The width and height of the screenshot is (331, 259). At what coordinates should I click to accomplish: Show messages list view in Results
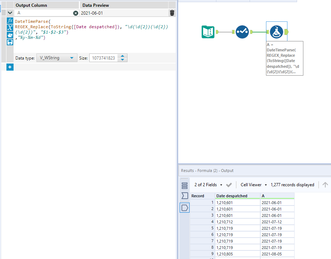click(x=185, y=186)
